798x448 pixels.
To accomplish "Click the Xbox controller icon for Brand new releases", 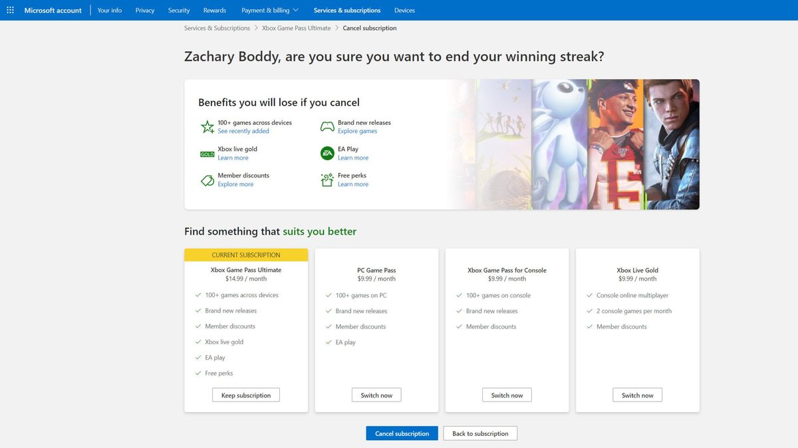I will point(327,126).
